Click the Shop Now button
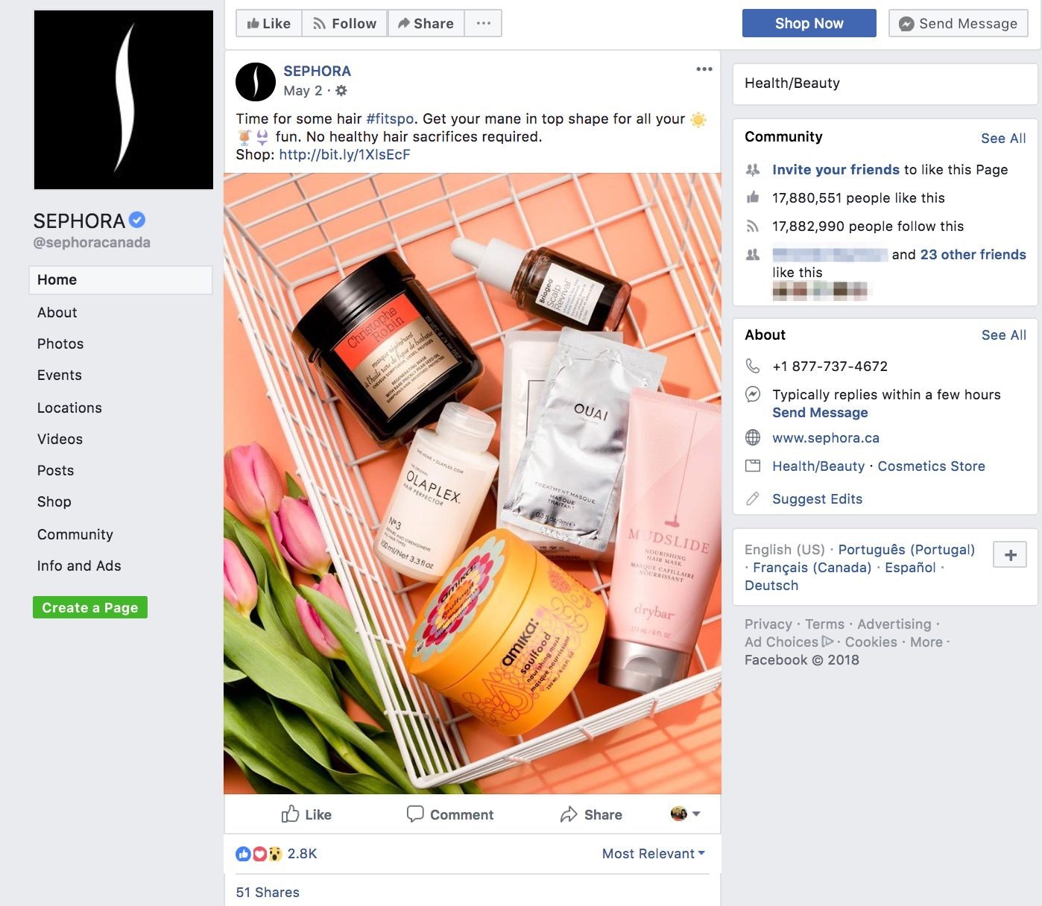Viewport: 1042px width, 906px height. (x=809, y=23)
